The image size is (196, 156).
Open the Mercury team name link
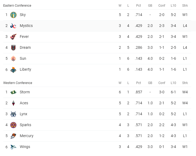[x=26, y=136]
